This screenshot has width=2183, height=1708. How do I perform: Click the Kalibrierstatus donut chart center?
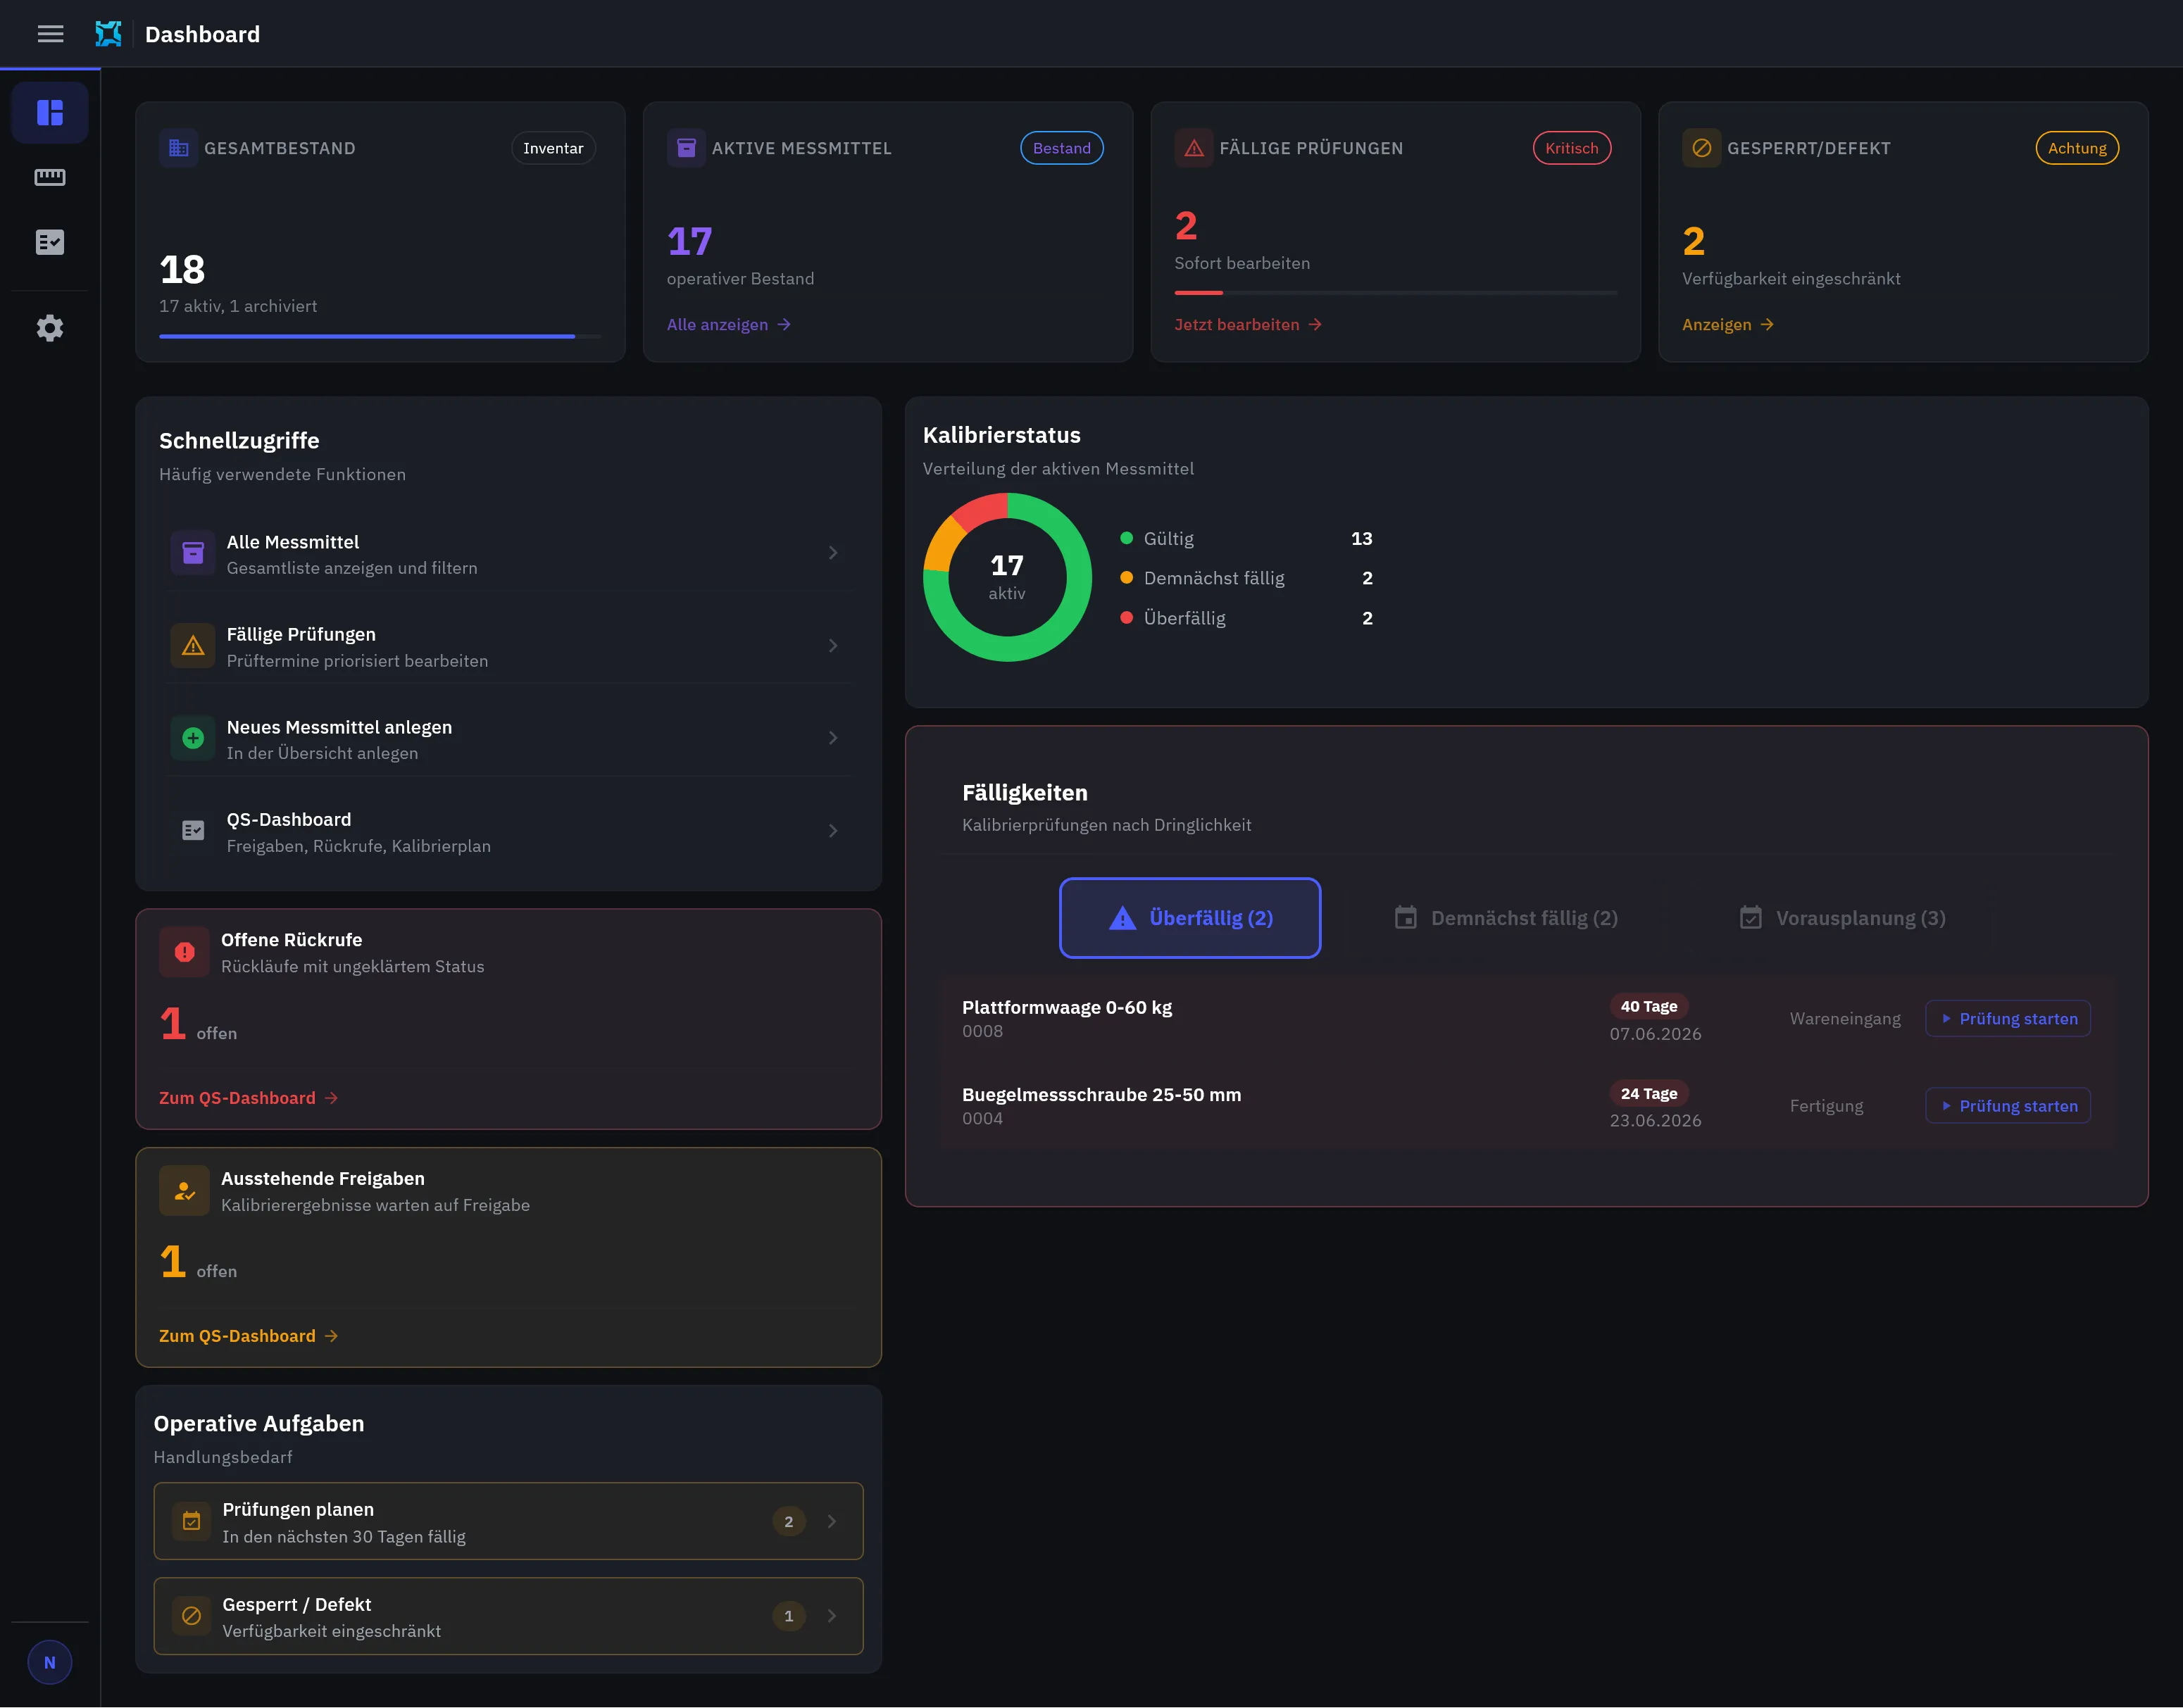click(x=1007, y=577)
